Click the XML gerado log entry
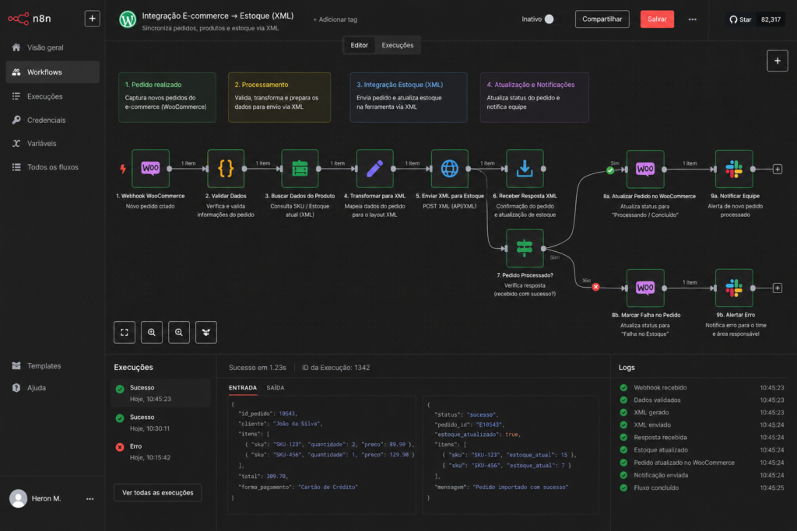The width and height of the screenshot is (797, 531). [701, 412]
